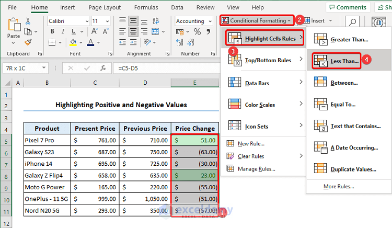Toggle Italic formatting

click(63, 31)
